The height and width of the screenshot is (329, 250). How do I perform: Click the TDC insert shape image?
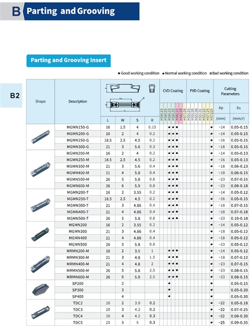tap(40, 313)
